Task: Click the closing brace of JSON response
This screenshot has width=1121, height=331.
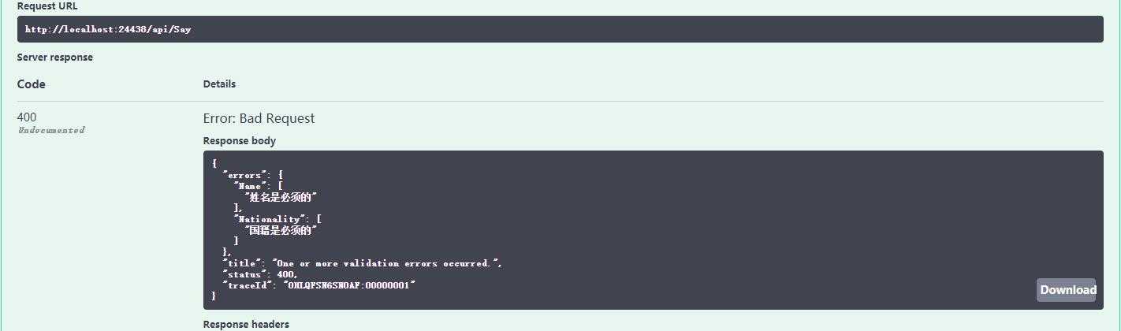Action: [x=214, y=296]
